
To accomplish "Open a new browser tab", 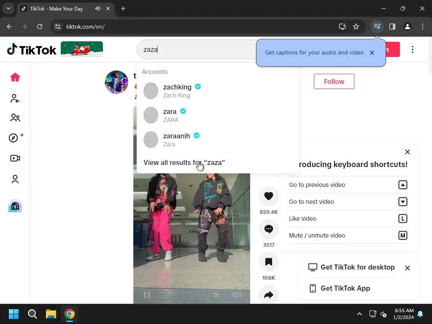I will pyautogui.click(x=123, y=8).
